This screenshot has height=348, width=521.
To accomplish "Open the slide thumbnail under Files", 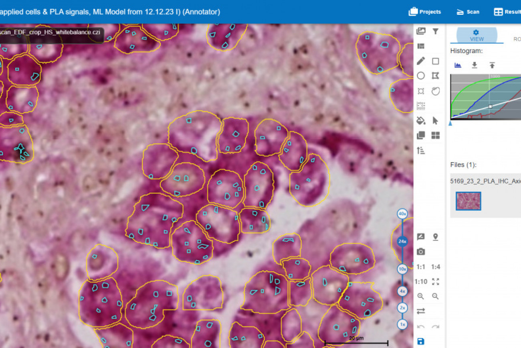I will 468,201.
